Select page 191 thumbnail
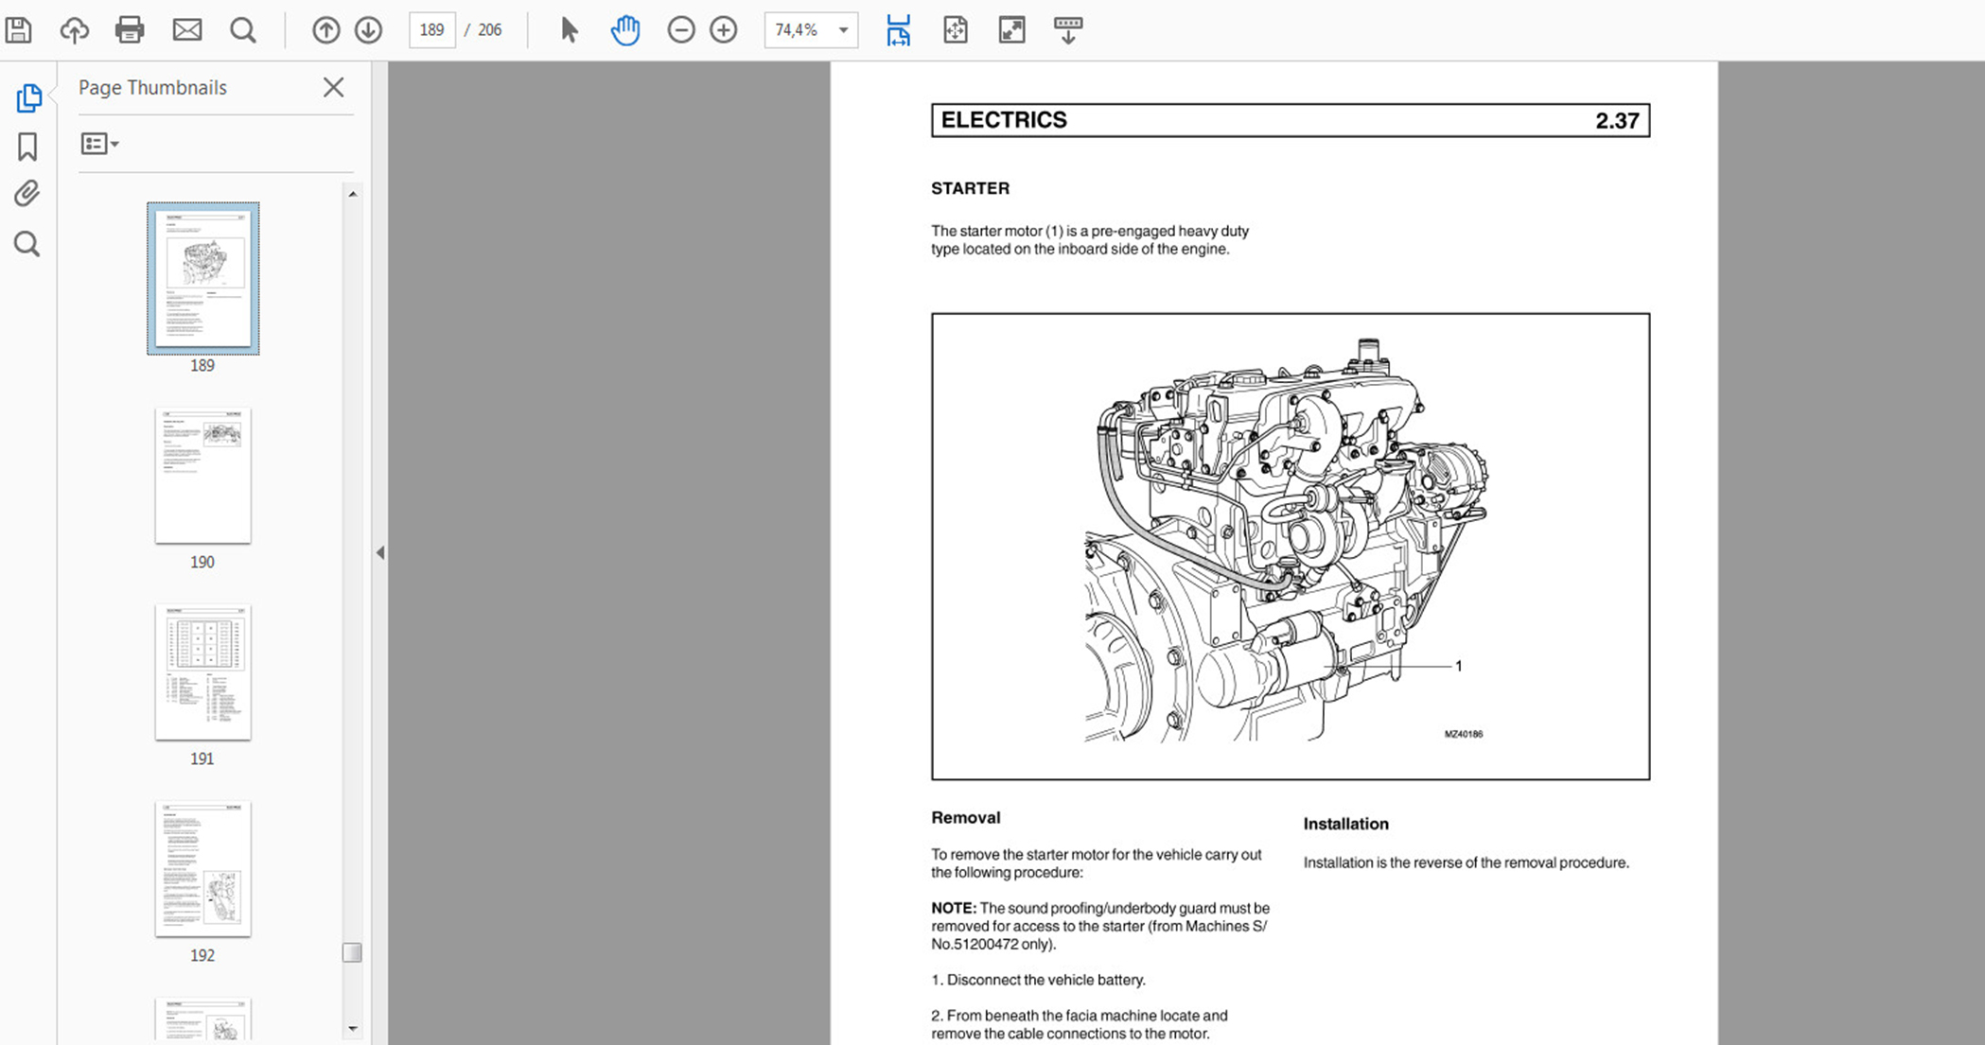This screenshot has height=1045, width=1985. click(x=202, y=672)
